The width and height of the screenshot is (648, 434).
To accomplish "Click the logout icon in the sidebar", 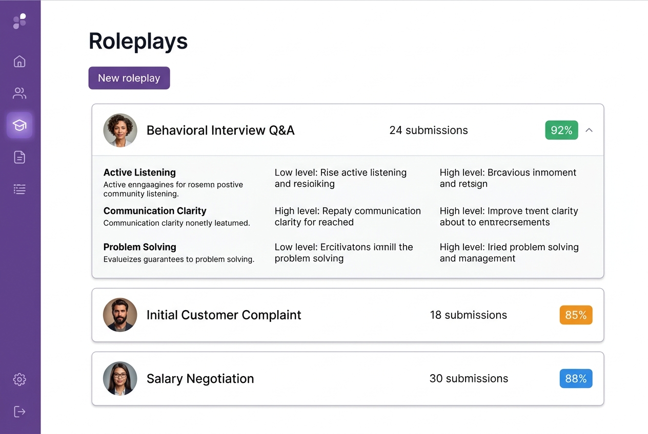I will tap(19, 411).
